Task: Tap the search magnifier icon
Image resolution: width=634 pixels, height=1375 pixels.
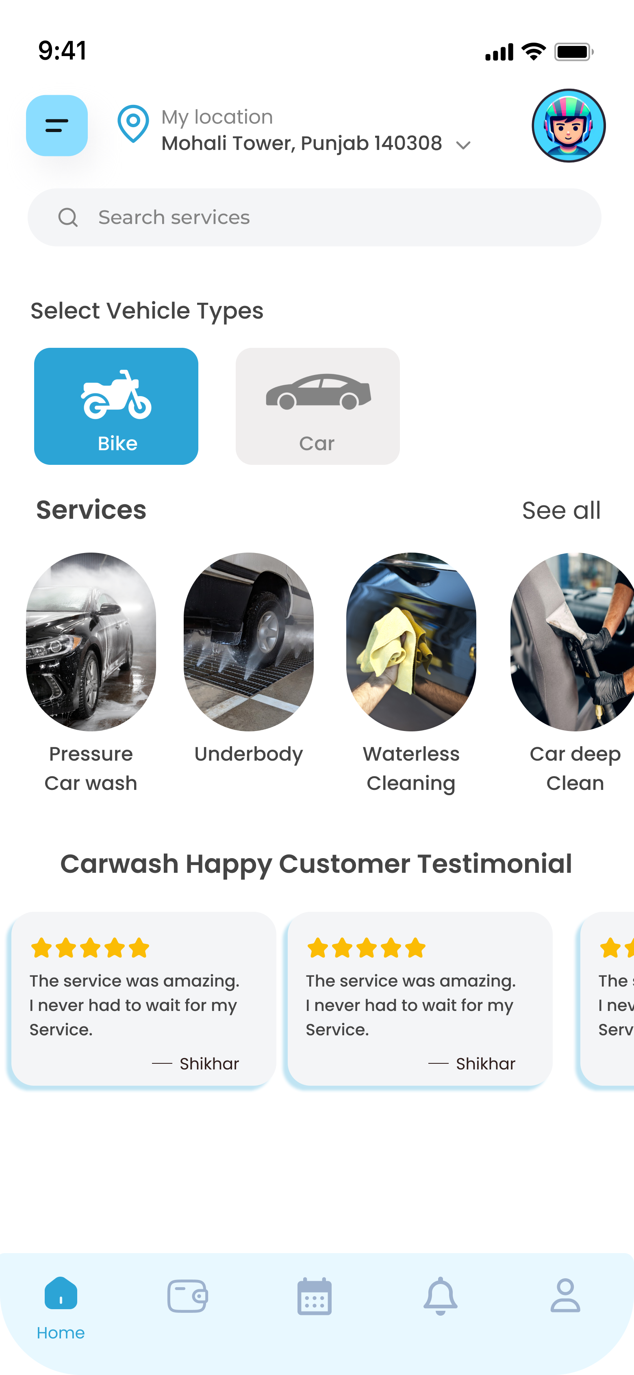Action: coord(68,217)
